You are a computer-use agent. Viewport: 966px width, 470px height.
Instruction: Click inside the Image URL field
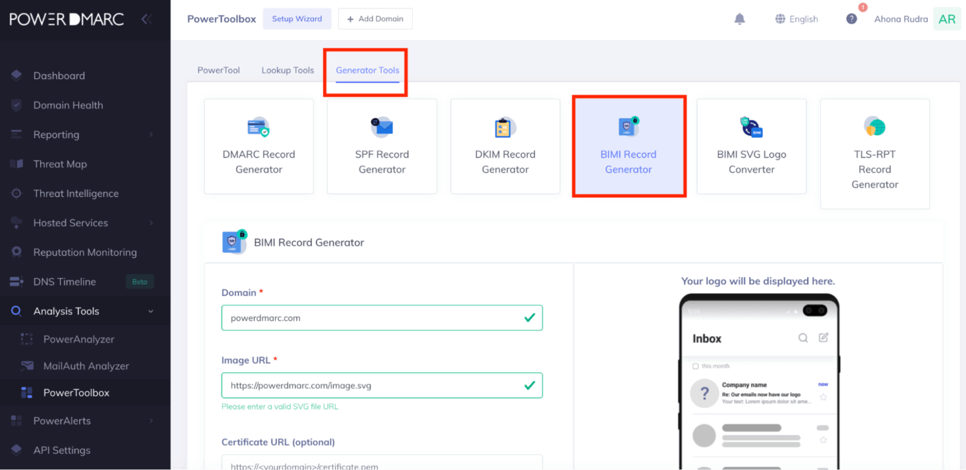pyautogui.click(x=374, y=386)
